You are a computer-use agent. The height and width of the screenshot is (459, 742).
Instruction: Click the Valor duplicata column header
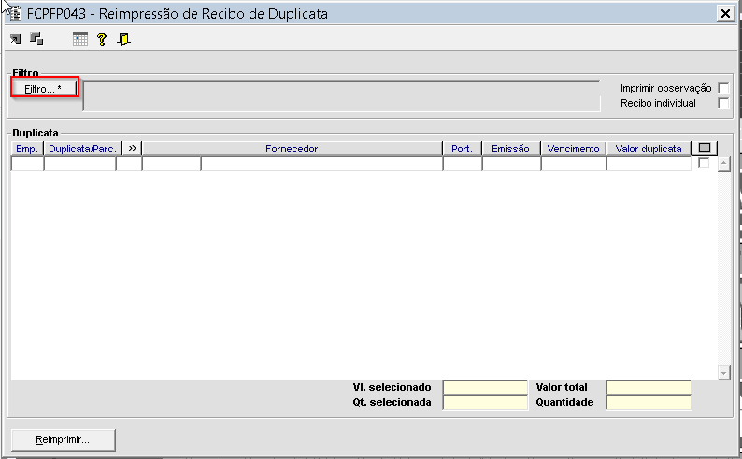[649, 149]
